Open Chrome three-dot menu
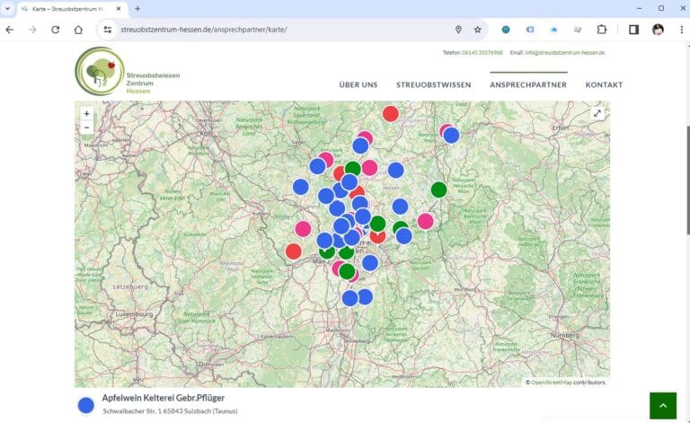This screenshot has width=690, height=423. click(681, 30)
